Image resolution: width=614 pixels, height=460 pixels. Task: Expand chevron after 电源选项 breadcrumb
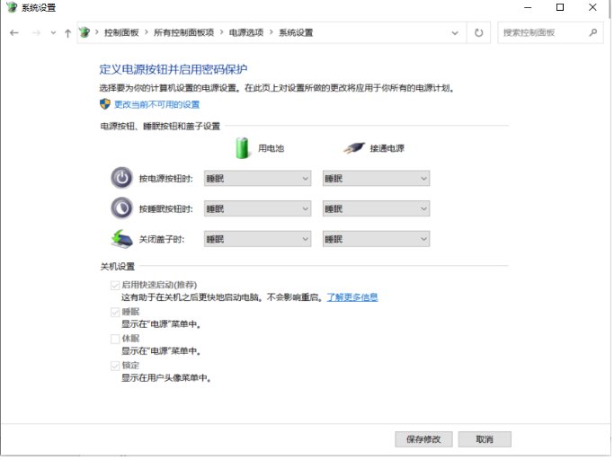271,32
